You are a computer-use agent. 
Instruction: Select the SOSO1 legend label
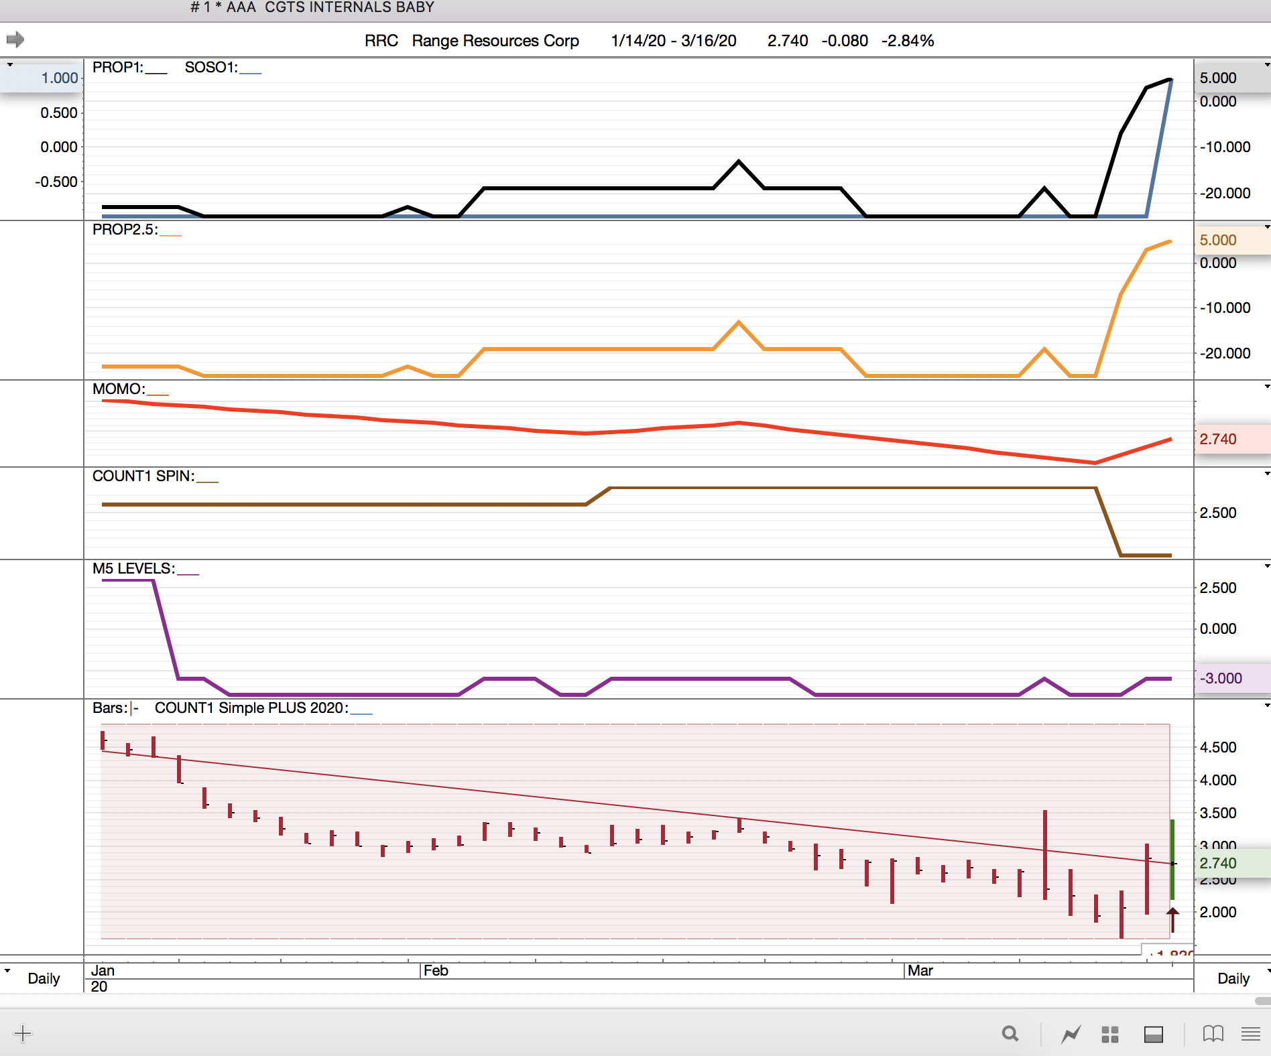click(211, 68)
